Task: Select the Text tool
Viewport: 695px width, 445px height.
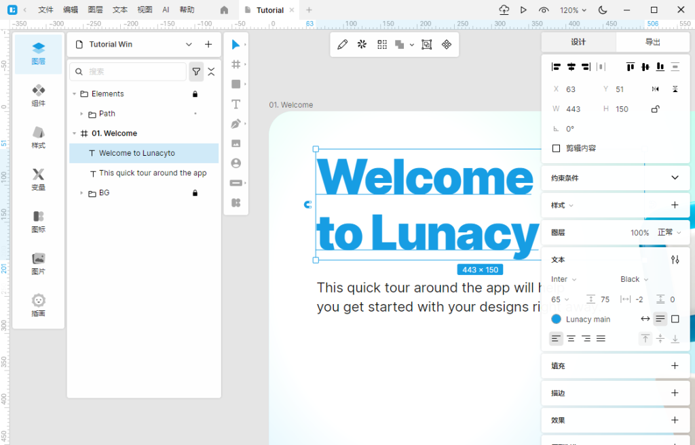Action: pos(236,104)
